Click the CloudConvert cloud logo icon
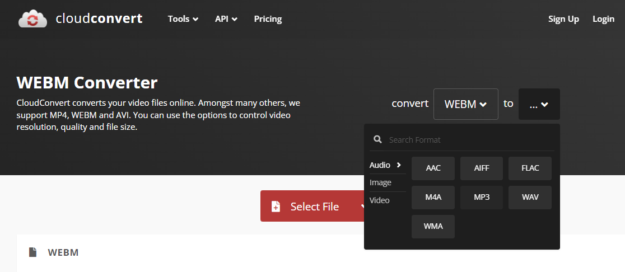625x272 pixels. [32, 18]
